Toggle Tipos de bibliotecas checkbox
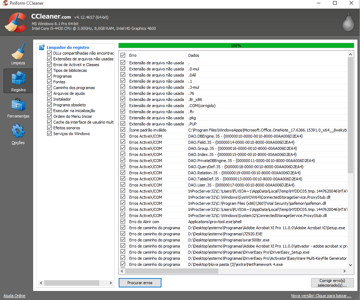The width and height of the screenshot is (360, 300). [49, 70]
